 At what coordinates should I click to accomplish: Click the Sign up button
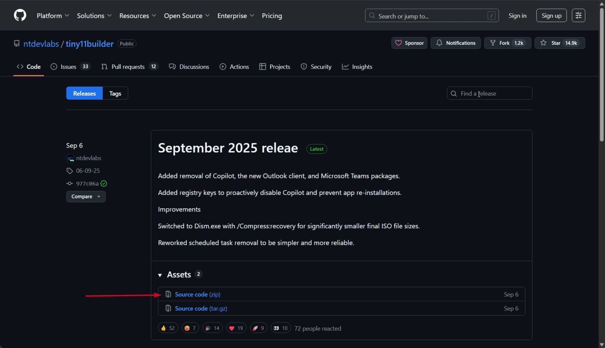(551, 15)
